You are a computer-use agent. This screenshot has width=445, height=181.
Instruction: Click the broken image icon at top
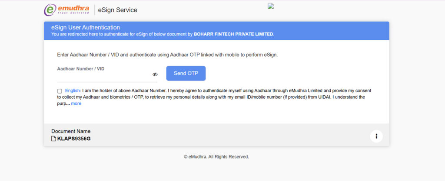271,6
